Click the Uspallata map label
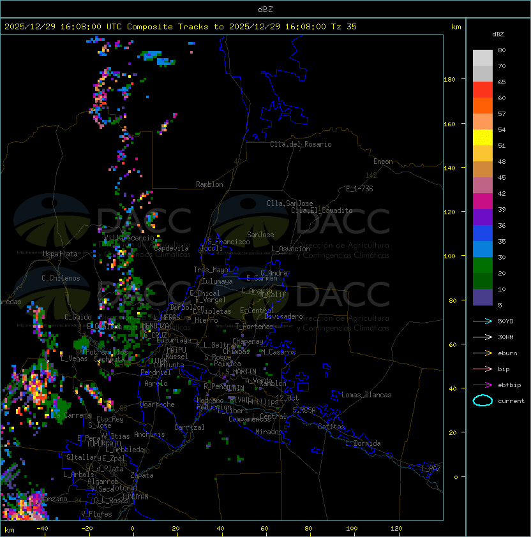The image size is (531, 537). 61,254
